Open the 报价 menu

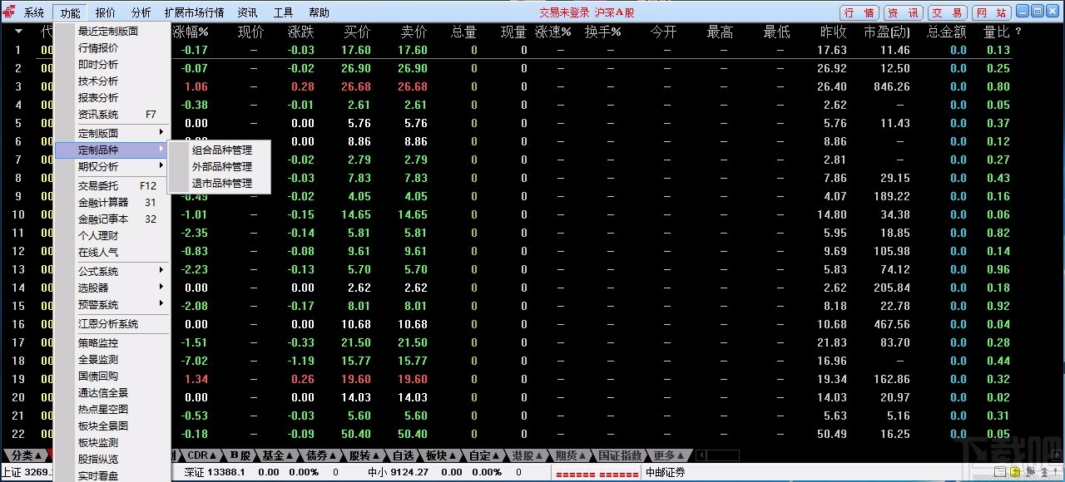point(105,12)
